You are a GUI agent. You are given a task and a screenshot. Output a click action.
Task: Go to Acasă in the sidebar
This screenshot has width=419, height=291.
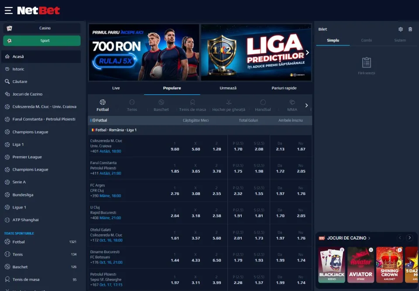point(41,57)
